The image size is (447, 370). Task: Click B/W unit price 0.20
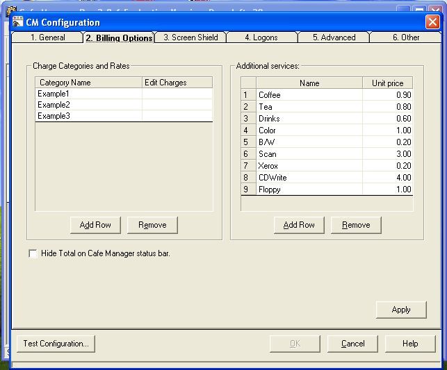pyautogui.click(x=387, y=142)
